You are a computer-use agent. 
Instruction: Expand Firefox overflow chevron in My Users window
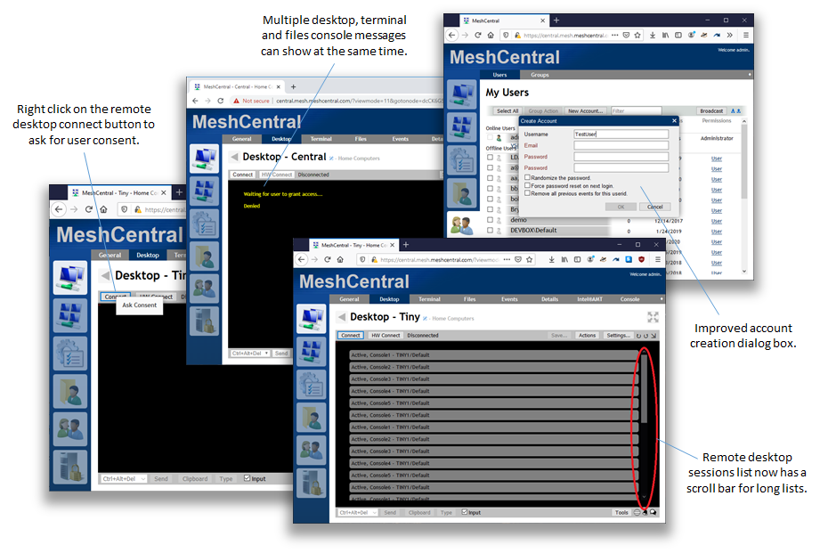pyautogui.click(x=729, y=35)
